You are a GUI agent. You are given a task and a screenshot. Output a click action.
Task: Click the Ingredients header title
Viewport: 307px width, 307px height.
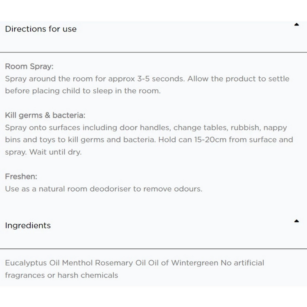click(x=28, y=226)
